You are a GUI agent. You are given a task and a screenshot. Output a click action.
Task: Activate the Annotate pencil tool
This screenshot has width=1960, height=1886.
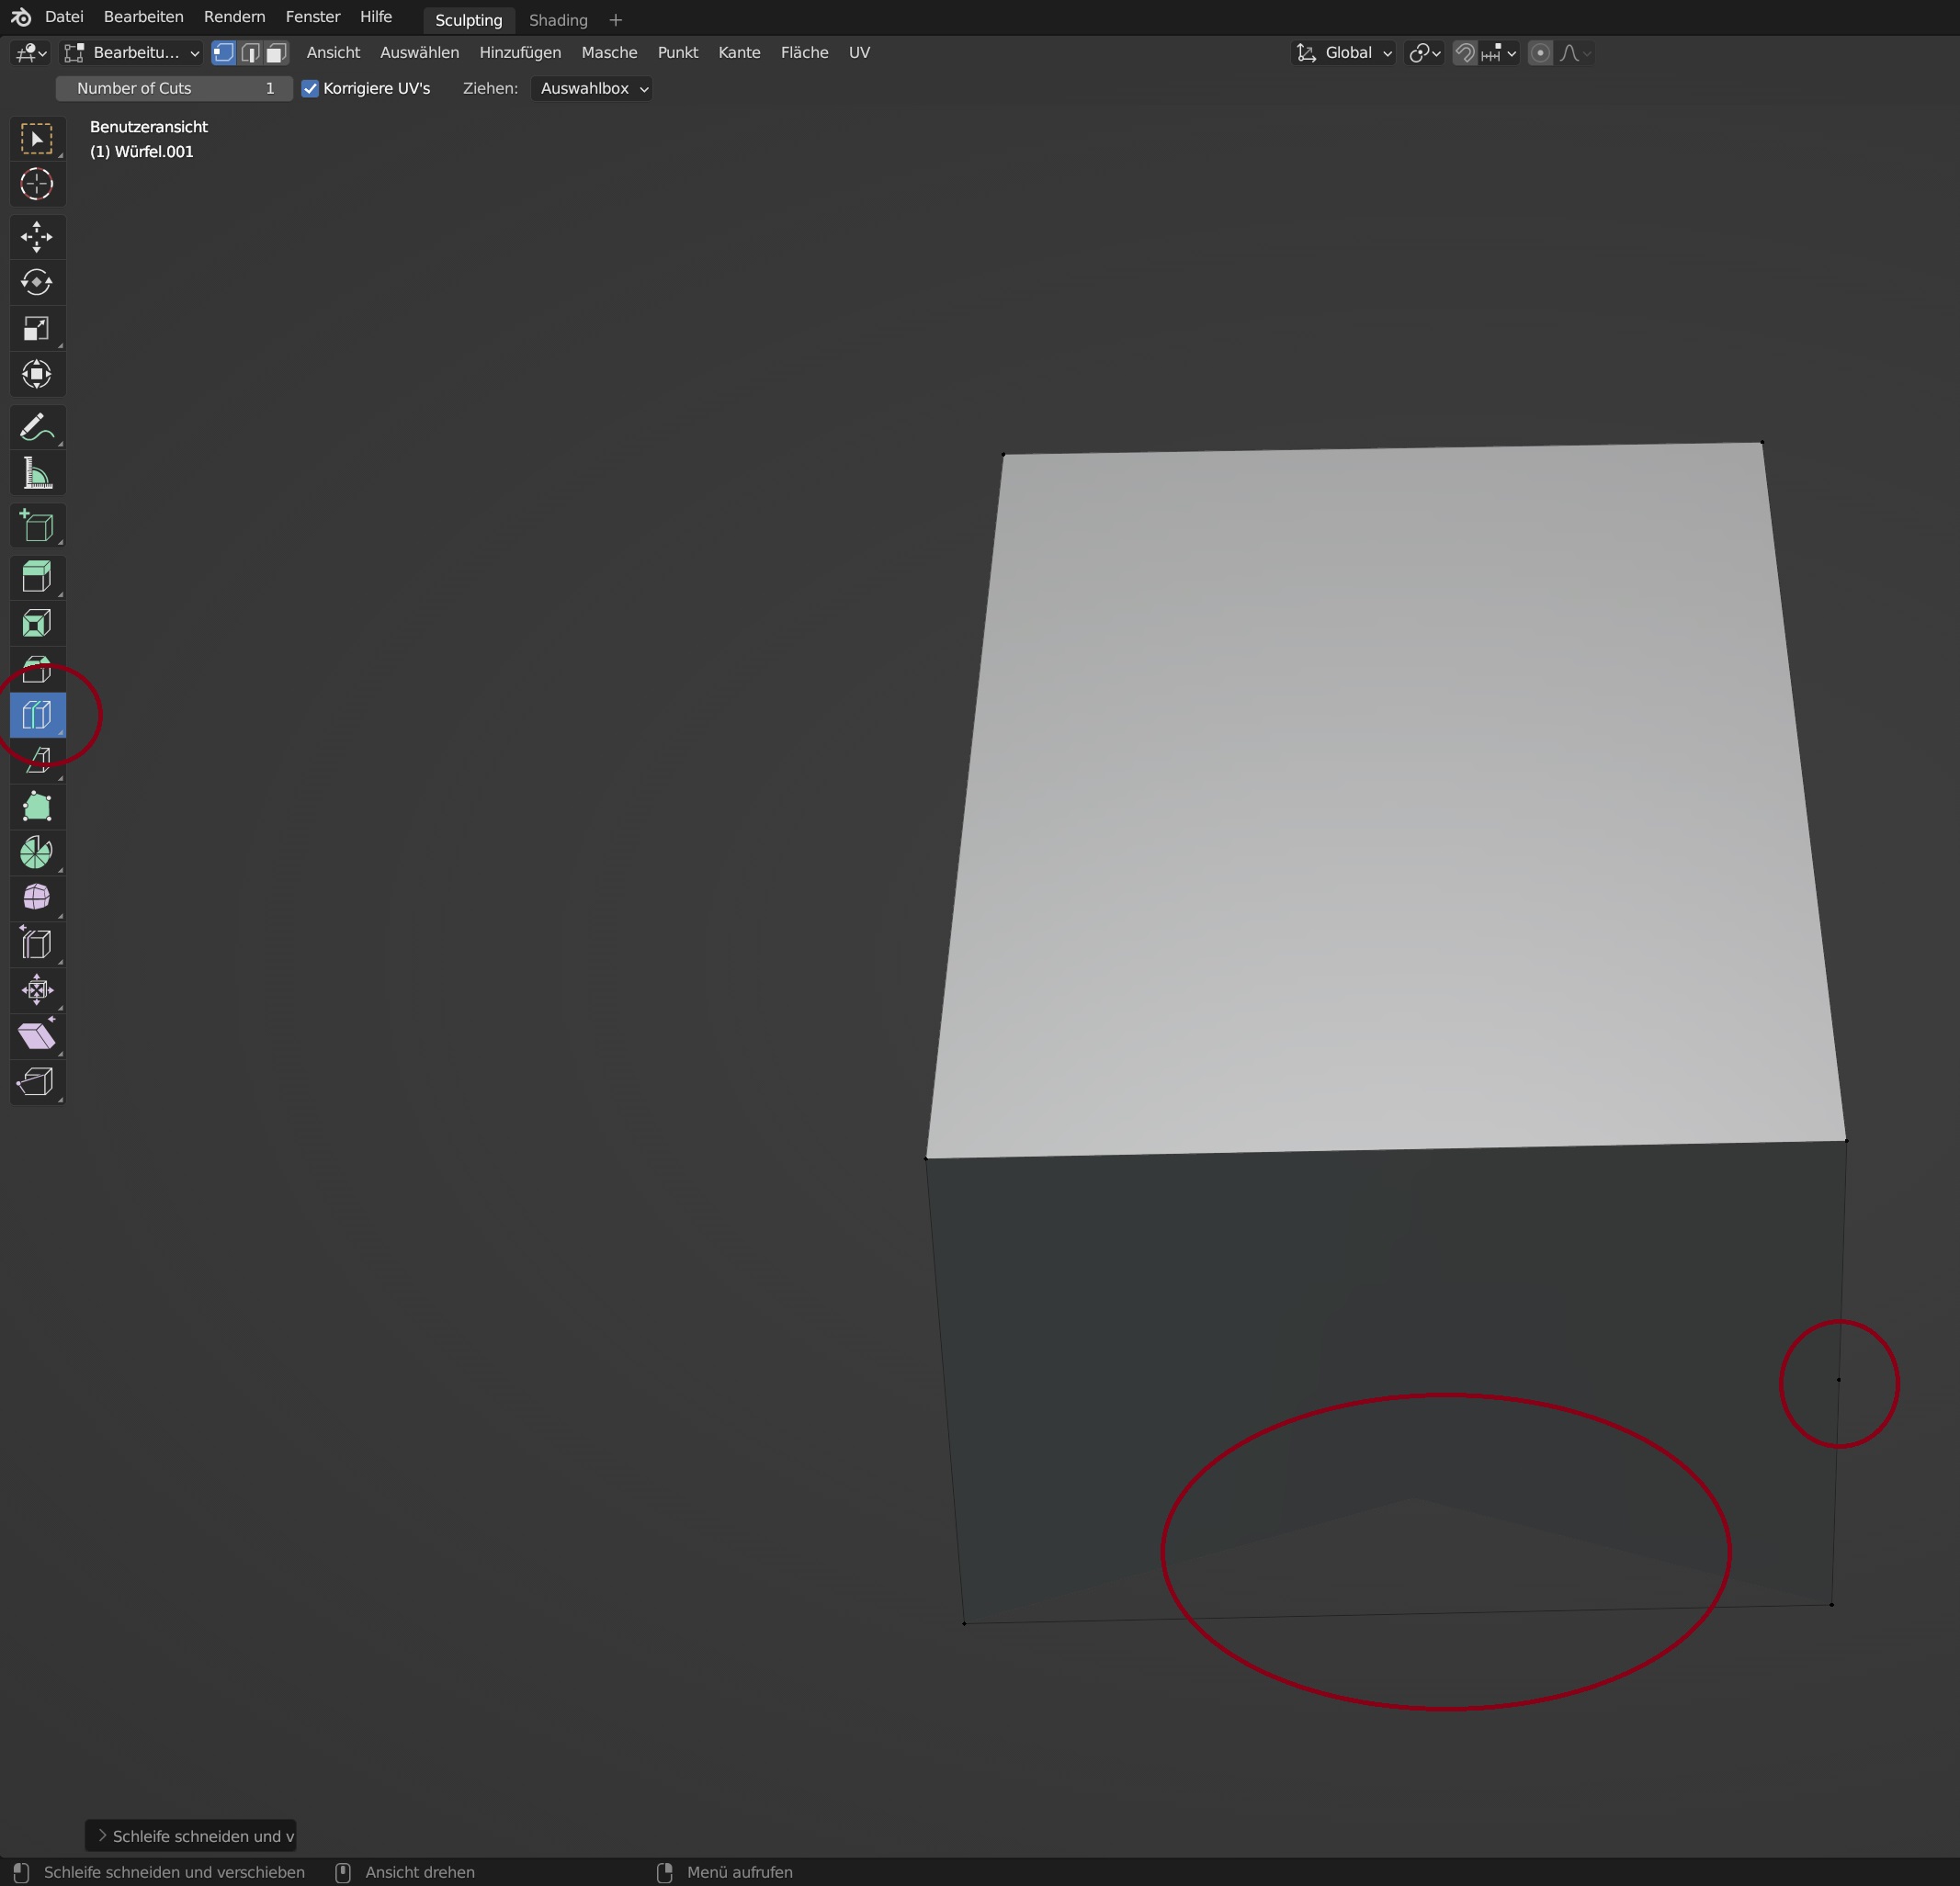37,428
